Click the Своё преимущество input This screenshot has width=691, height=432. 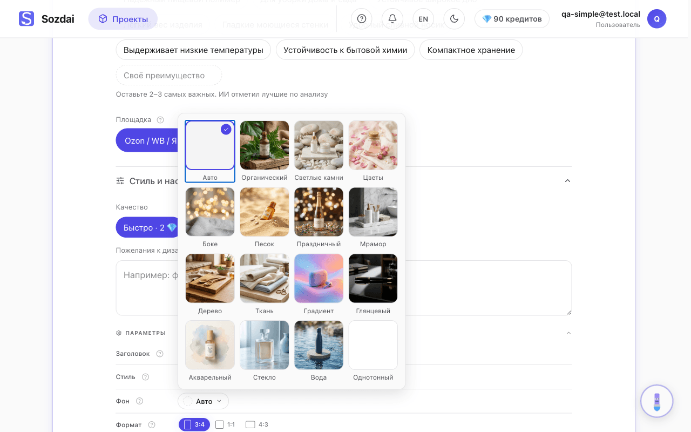click(x=169, y=75)
